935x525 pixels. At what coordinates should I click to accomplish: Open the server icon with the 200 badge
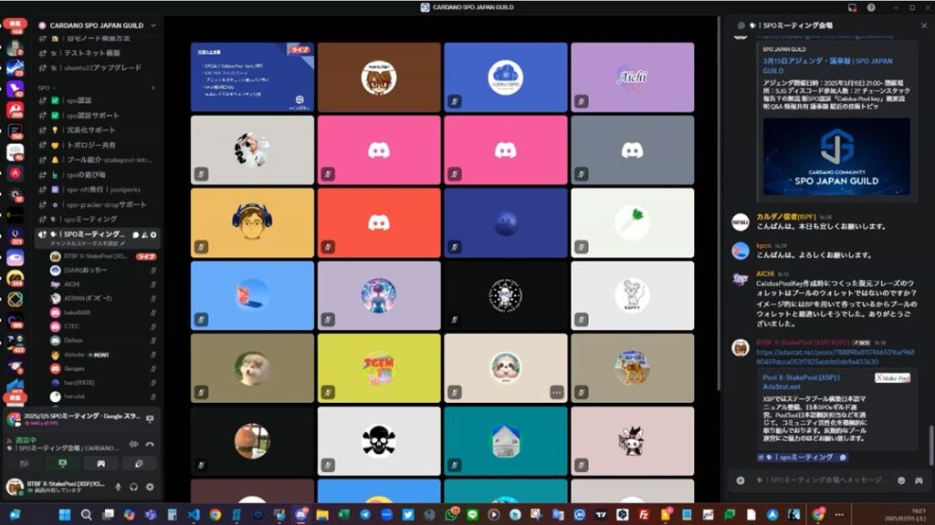point(15,110)
